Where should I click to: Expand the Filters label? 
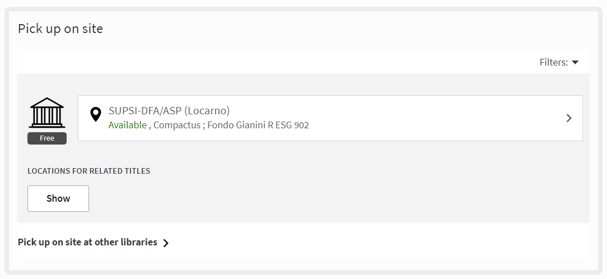tap(553, 62)
